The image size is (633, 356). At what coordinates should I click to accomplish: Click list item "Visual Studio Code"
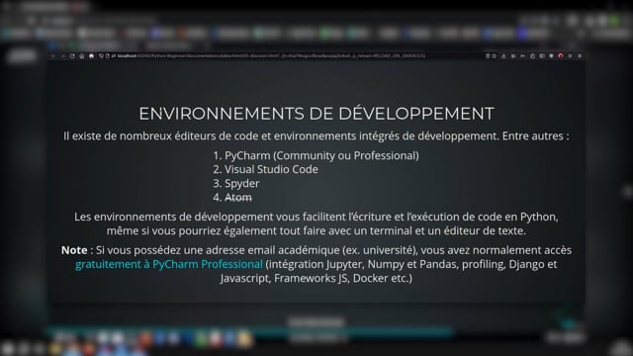[x=271, y=169]
